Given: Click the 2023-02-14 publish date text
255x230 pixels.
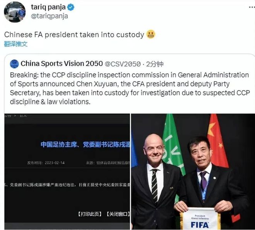Looking at the screenshot, I should (x=54, y=163).
